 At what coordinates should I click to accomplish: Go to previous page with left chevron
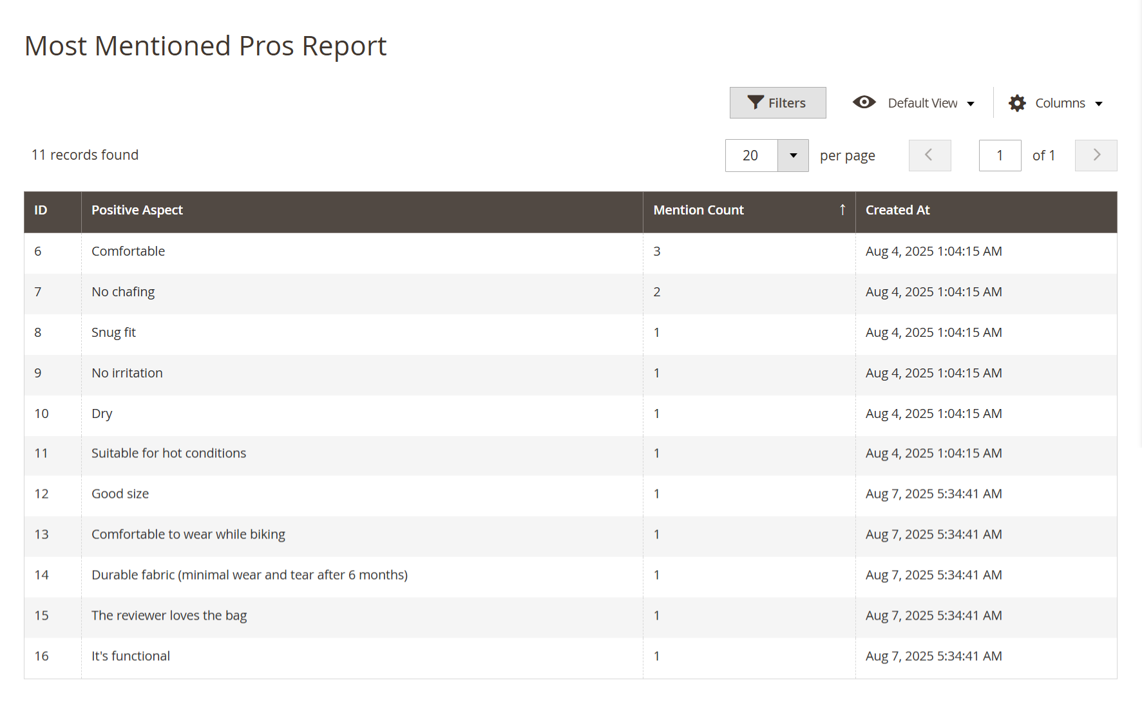[x=929, y=155]
